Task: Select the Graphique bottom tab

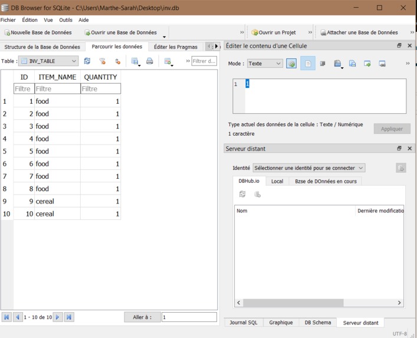Action: (x=281, y=323)
